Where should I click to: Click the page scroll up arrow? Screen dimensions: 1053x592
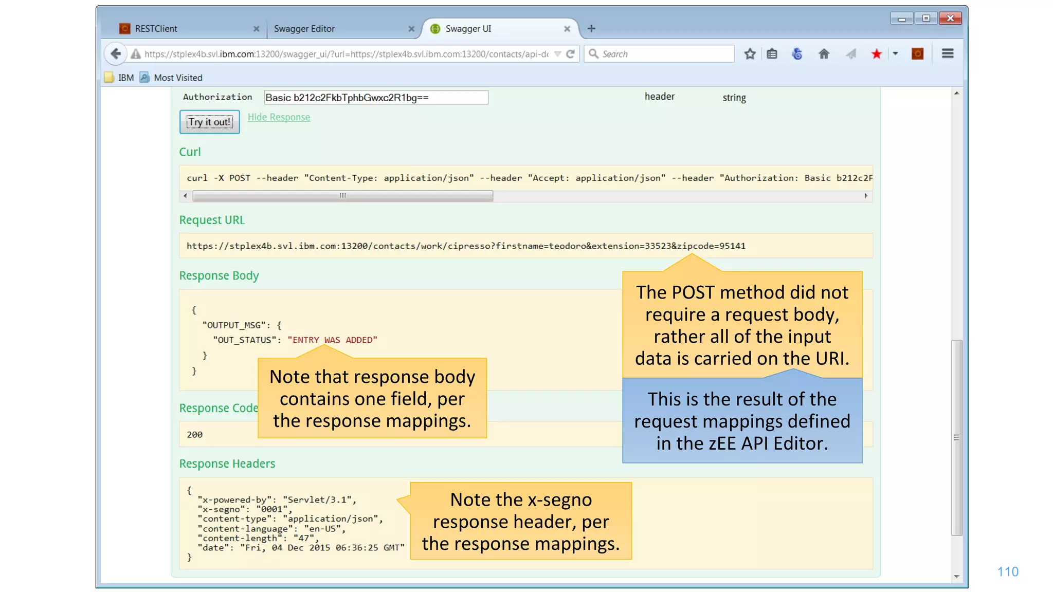[x=956, y=93]
